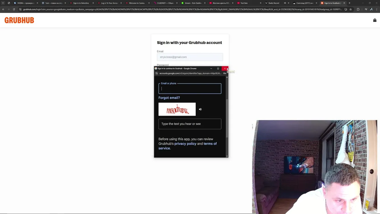Click the Google popup vertical scrollbar

coord(227,118)
